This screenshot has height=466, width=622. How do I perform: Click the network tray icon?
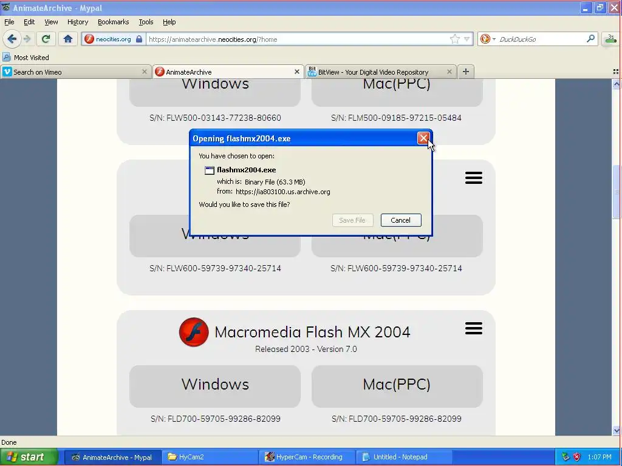coord(566,457)
